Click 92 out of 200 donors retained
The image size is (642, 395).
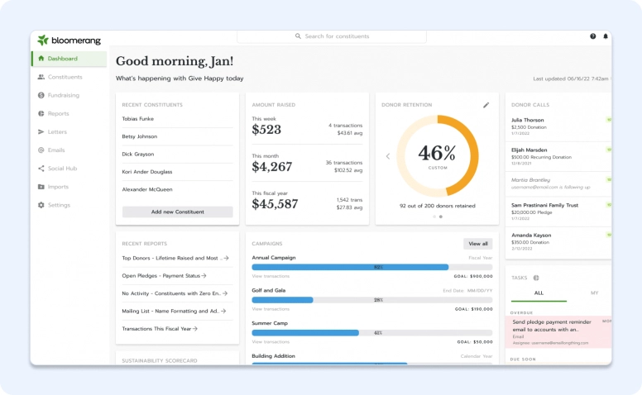click(x=438, y=206)
